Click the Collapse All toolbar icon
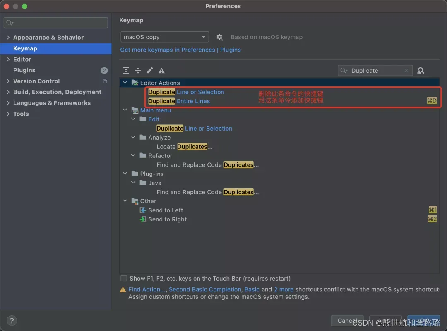Screen dimensions: 447x331 tap(138, 70)
